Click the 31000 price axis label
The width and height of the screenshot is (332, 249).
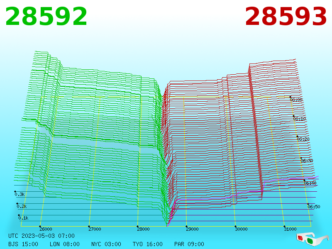pyautogui.click(x=290, y=229)
